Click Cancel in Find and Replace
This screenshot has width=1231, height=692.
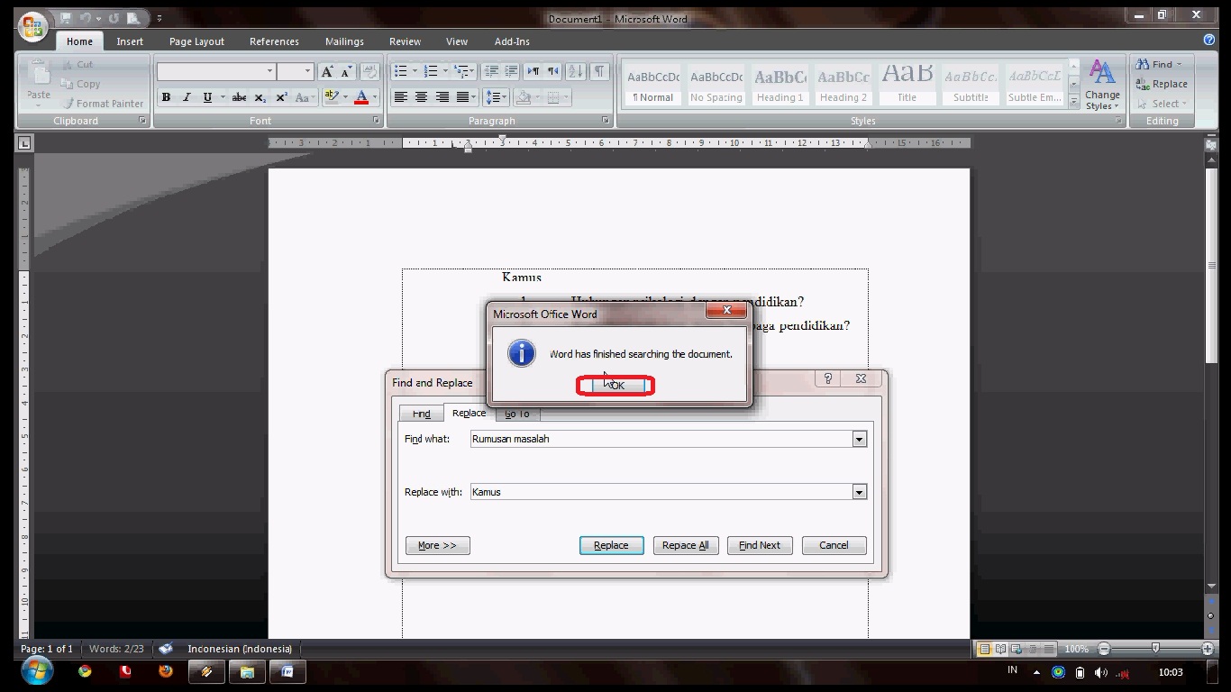[x=834, y=545]
